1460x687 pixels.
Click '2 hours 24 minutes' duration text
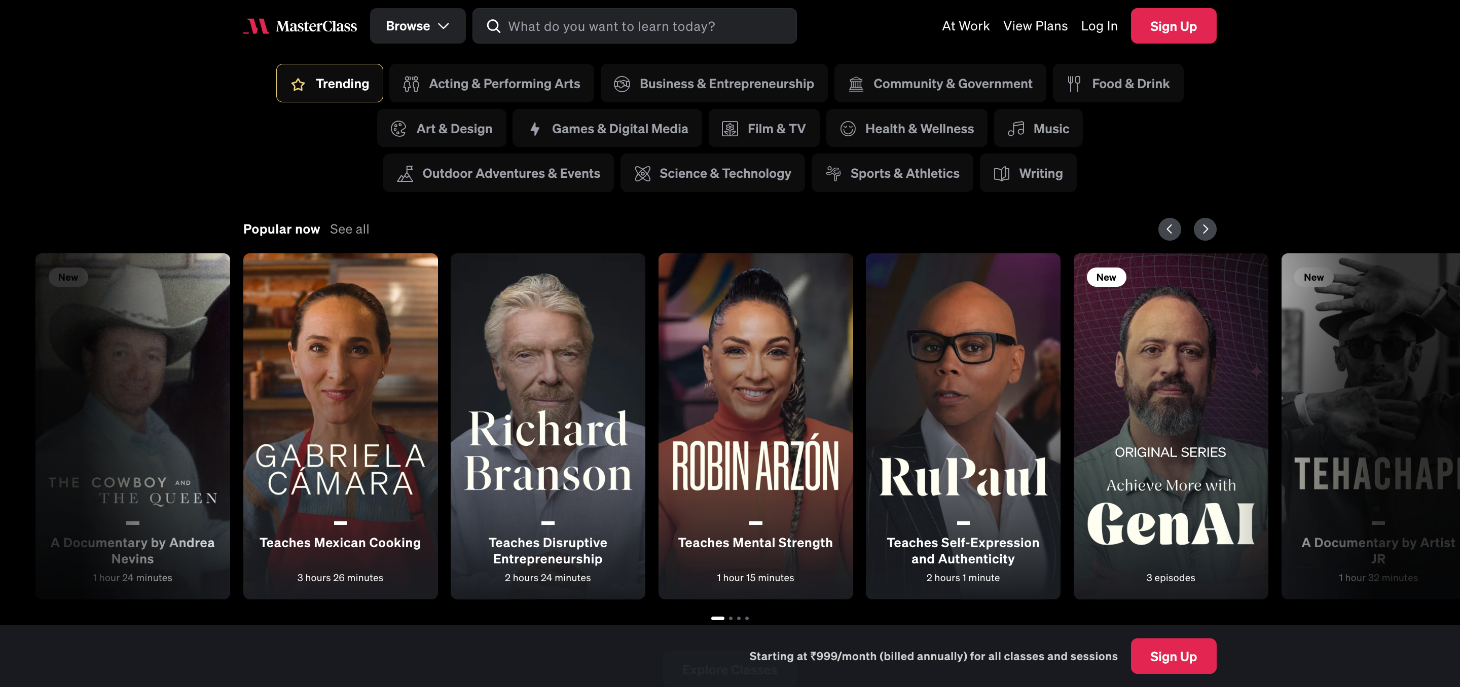(547, 577)
